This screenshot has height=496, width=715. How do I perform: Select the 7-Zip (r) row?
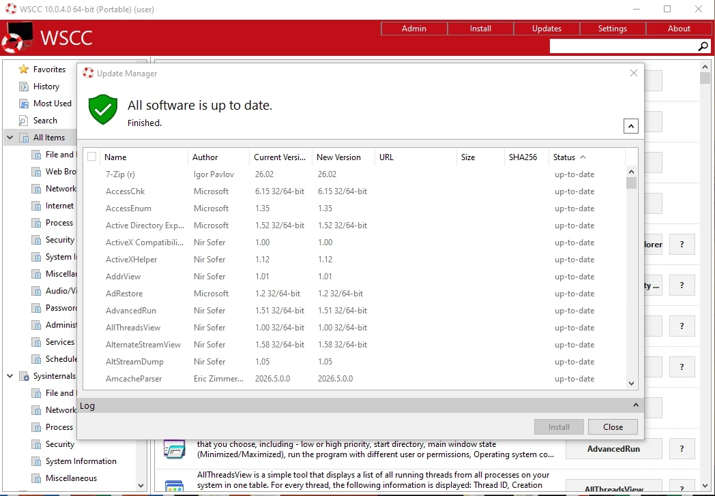point(354,174)
